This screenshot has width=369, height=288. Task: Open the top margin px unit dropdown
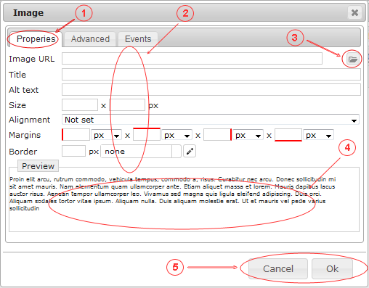coord(177,135)
